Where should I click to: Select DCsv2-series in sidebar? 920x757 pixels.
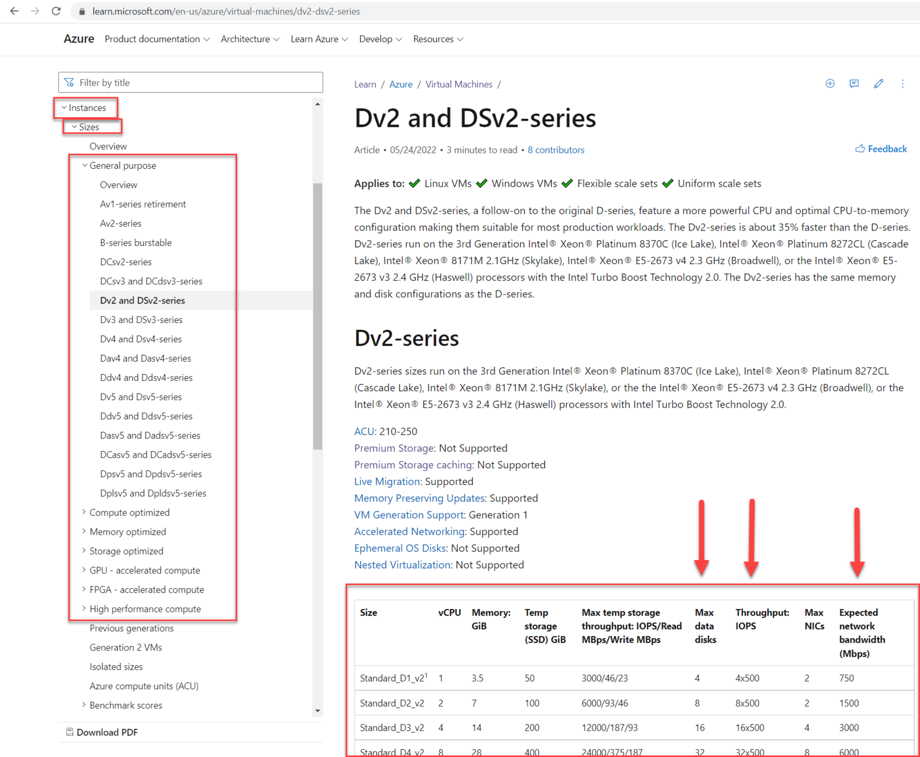126,262
